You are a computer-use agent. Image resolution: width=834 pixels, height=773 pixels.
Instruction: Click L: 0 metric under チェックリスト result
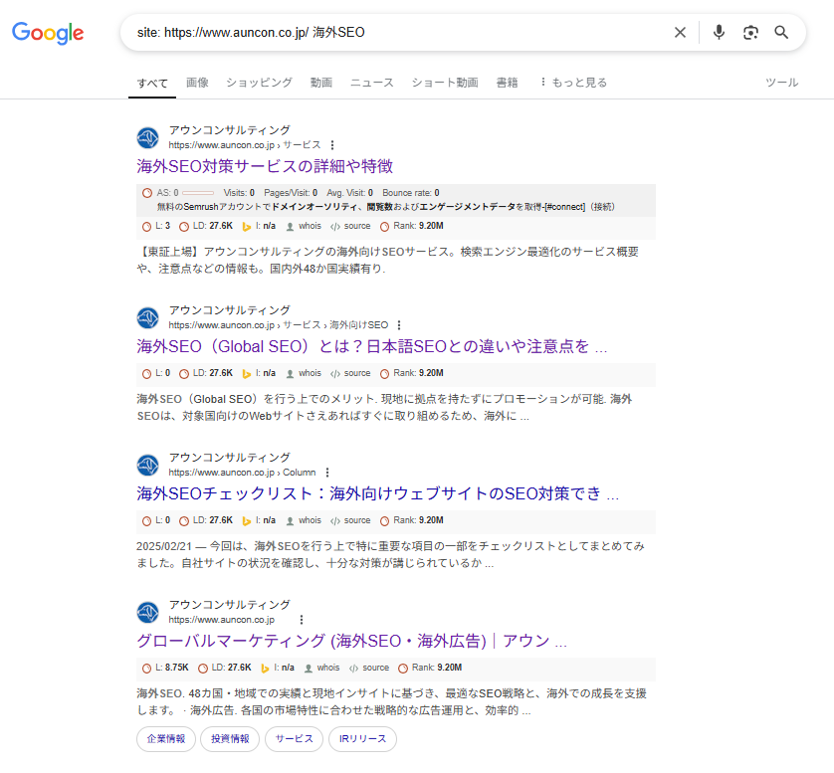156,520
